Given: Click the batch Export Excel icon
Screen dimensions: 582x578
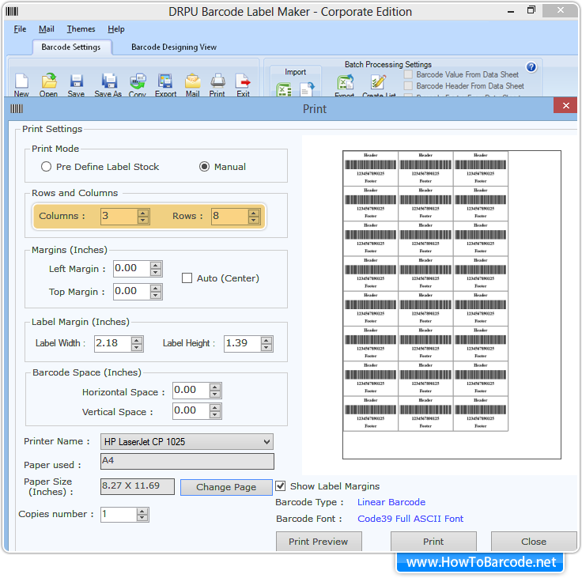Looking at the screenshot, I should [346, 82].
